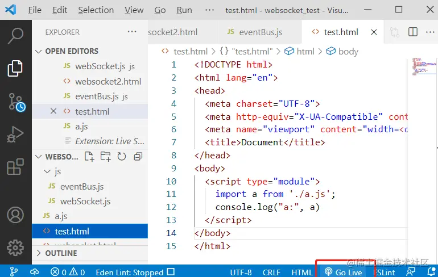Switch to the eventBus.js editor tab
The image size is (438, 277).
pyautogui.click(x=259, y=32)
